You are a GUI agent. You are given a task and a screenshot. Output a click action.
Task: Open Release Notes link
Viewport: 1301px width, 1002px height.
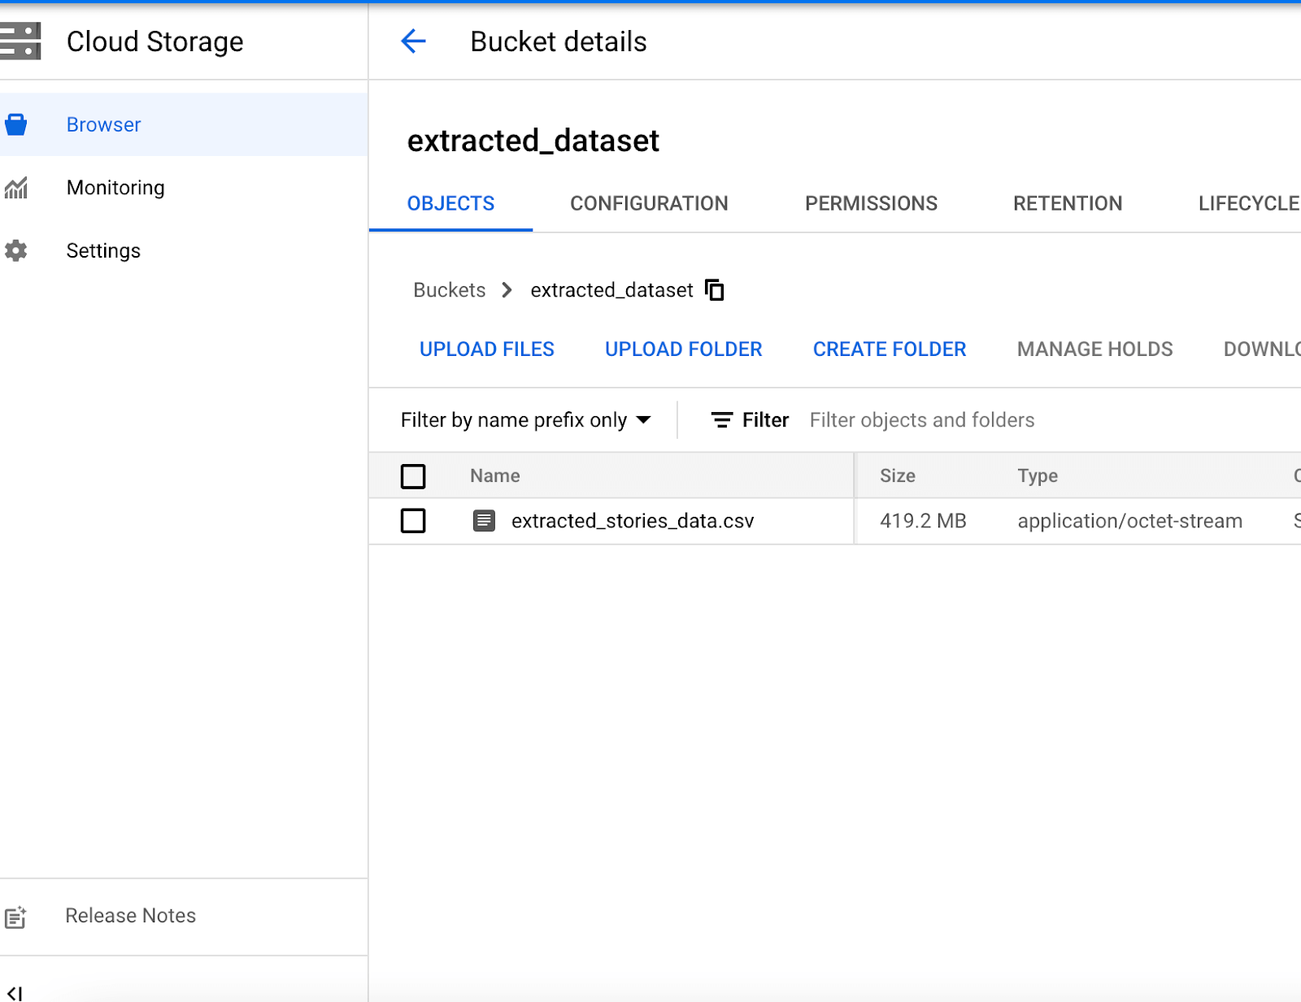[130, 916]
